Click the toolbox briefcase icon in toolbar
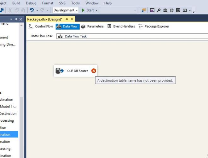The width and height of the screenshot is (208, 158). 165,10
